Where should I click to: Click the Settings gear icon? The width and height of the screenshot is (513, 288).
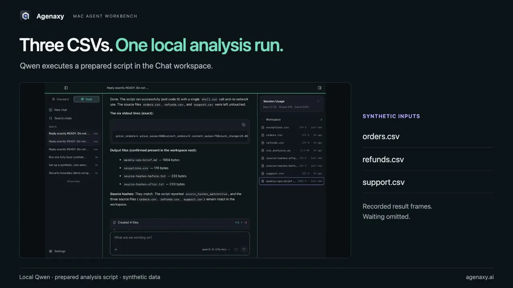[50, 251]
